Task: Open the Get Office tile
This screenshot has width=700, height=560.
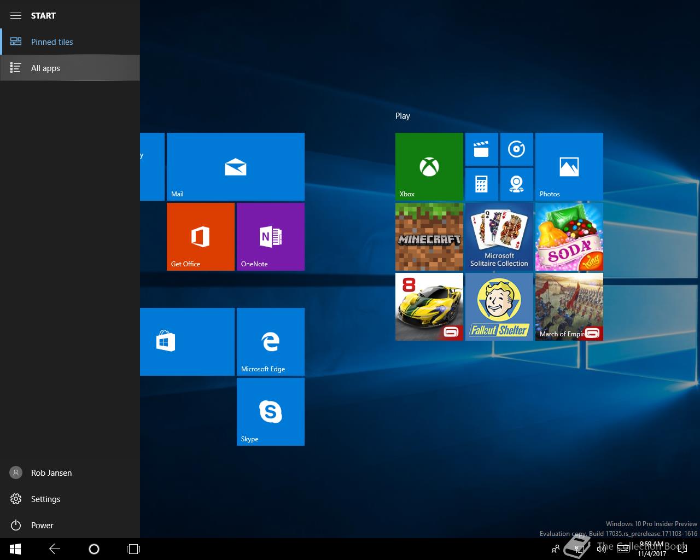Action: click(x=201, y=237)
